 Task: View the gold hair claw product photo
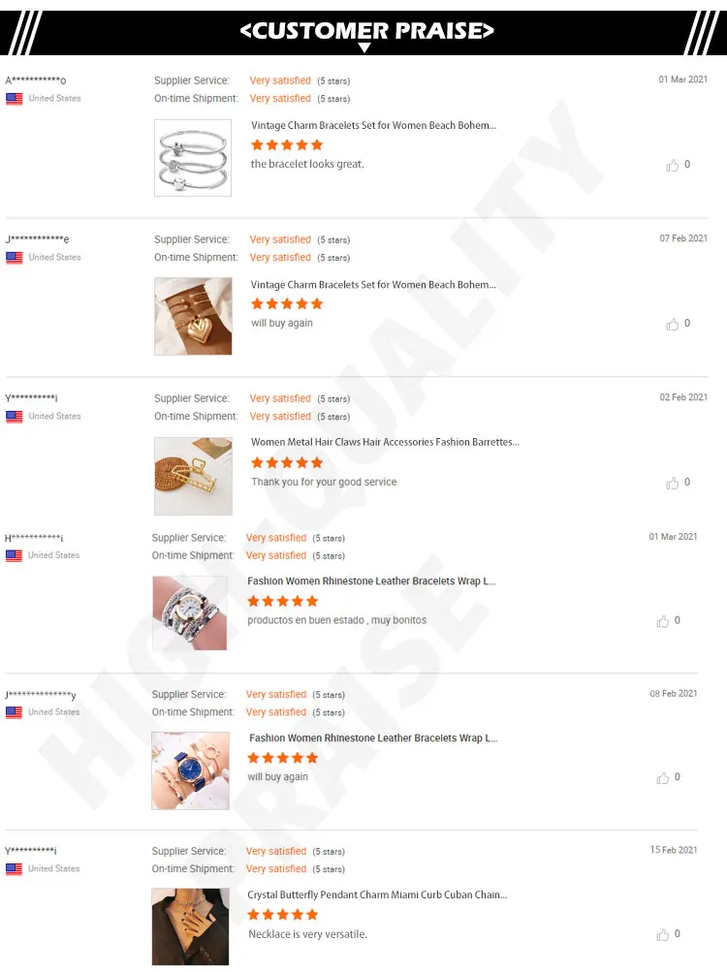(193, 476)
